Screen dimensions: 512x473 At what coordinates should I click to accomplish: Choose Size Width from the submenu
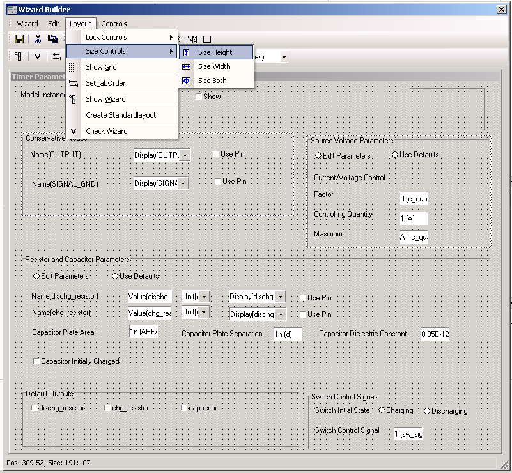coord(213,66)
